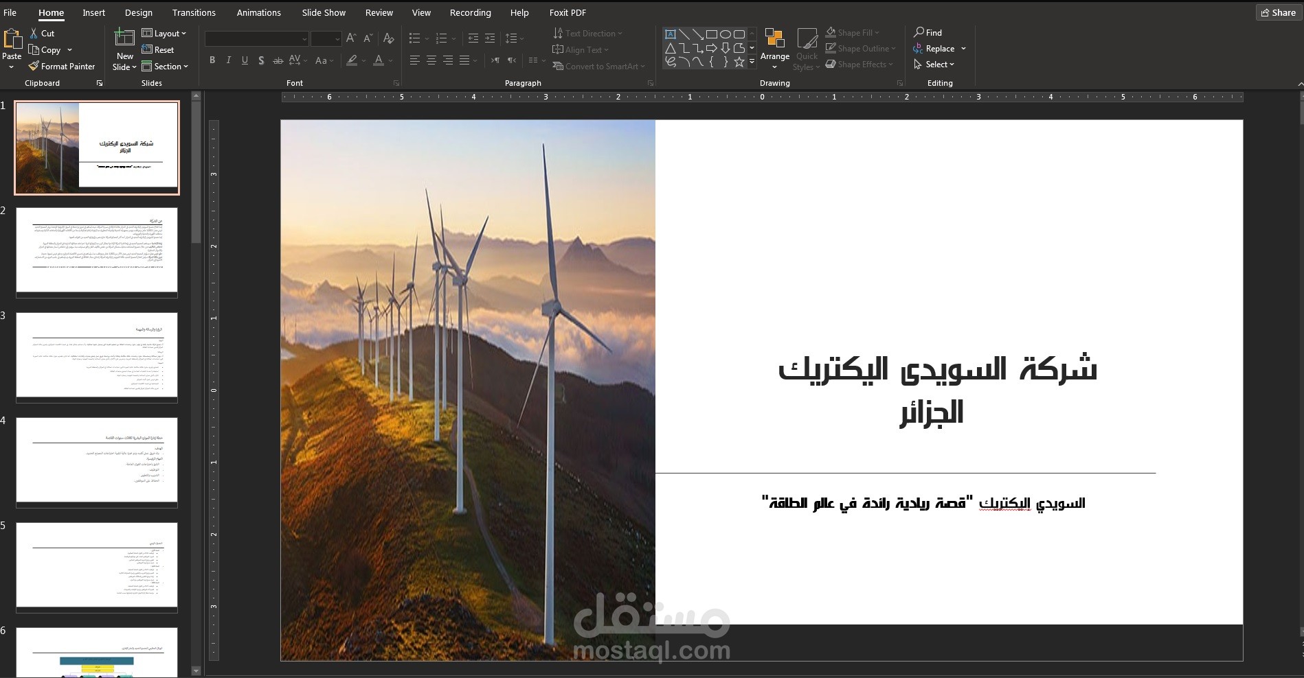Switch to the Animations tab
This screenshot has height=678, width=1304.
[x=258, y=12]
